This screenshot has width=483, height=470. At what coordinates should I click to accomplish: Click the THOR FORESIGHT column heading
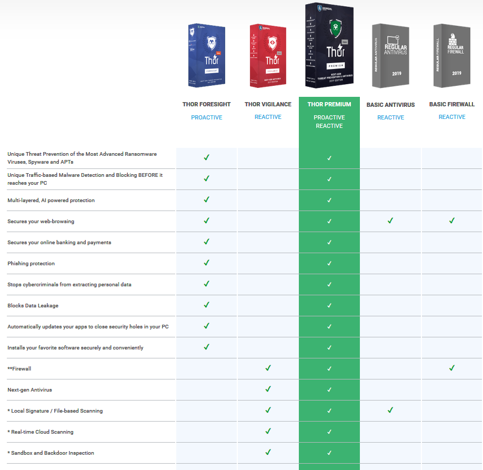click(x=207, y=104)
